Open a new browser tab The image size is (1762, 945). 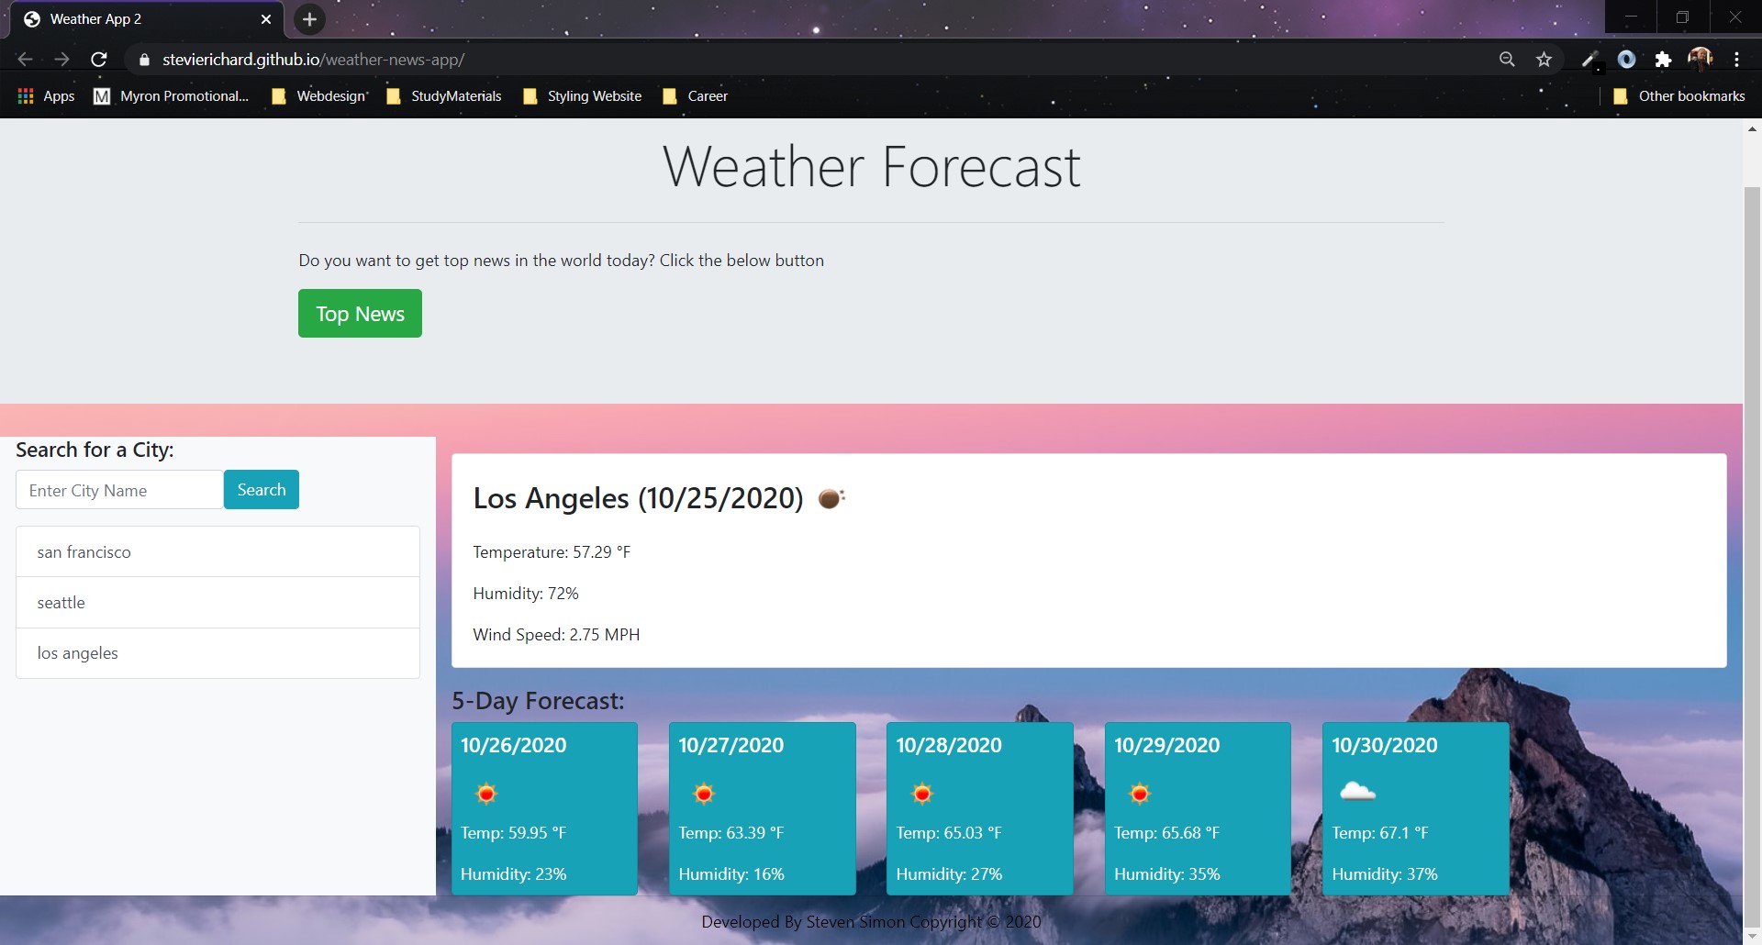tap(310, 19)
